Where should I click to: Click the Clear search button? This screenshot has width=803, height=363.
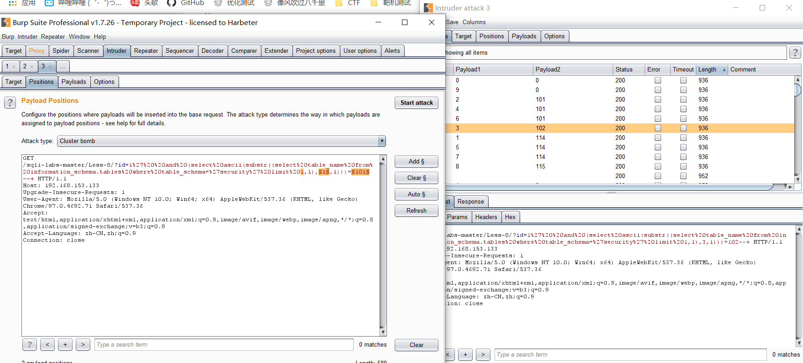417,345
